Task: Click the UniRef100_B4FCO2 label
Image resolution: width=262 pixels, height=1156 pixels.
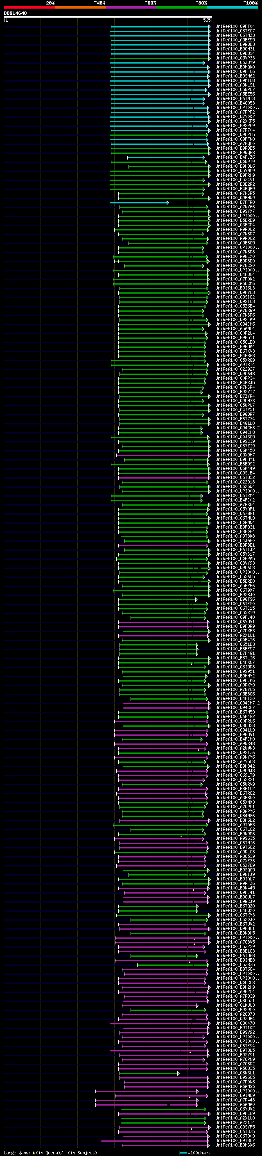Action: [235, 500]
